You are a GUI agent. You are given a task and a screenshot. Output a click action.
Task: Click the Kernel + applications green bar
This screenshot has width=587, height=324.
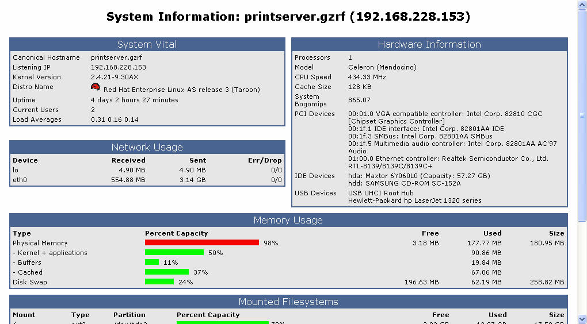[x=174, y=253]
